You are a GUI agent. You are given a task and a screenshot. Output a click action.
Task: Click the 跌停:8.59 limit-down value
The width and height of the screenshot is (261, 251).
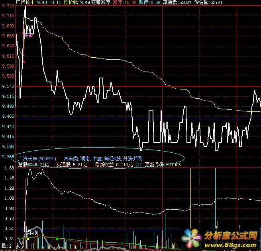[149, 2]
